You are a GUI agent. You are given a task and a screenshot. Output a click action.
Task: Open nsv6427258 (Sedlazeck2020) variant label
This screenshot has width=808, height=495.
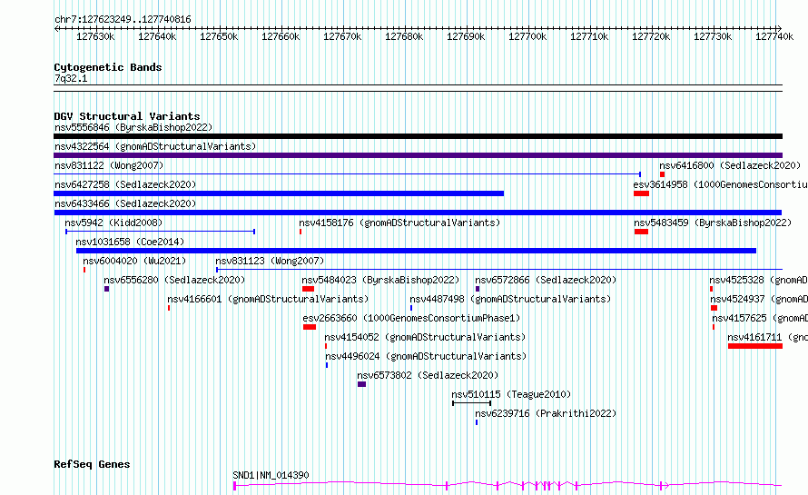pos(125,184)
